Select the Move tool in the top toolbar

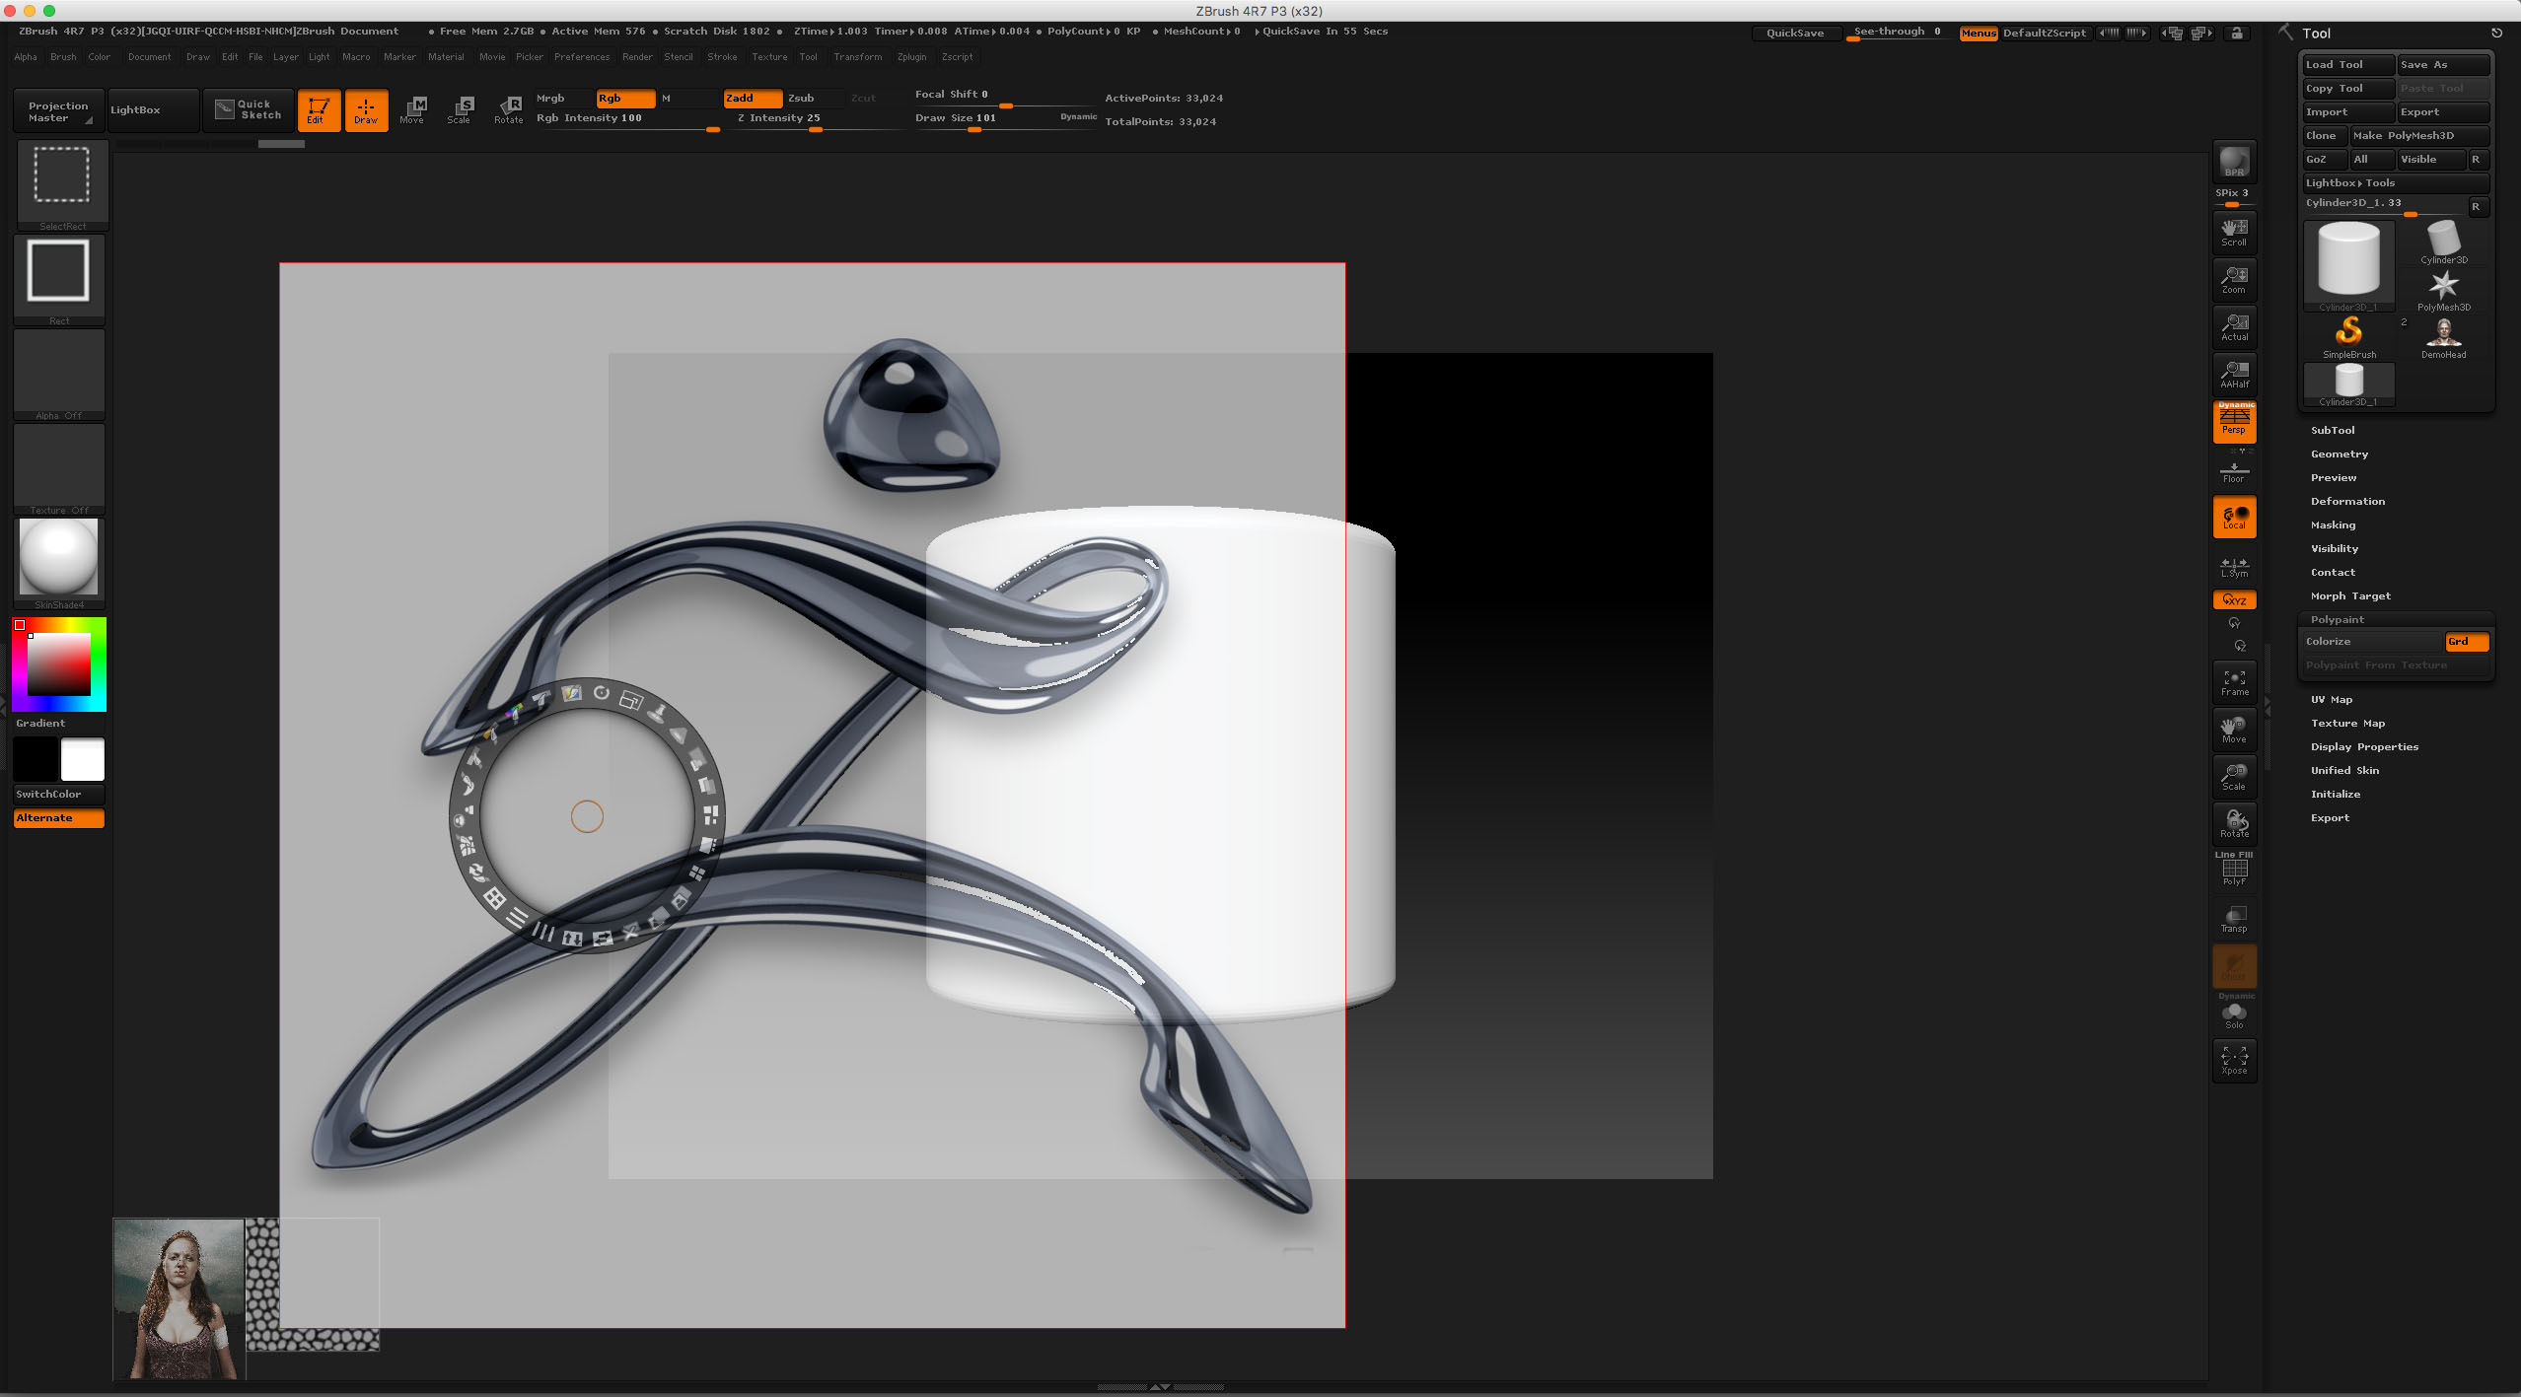[413, 109]
